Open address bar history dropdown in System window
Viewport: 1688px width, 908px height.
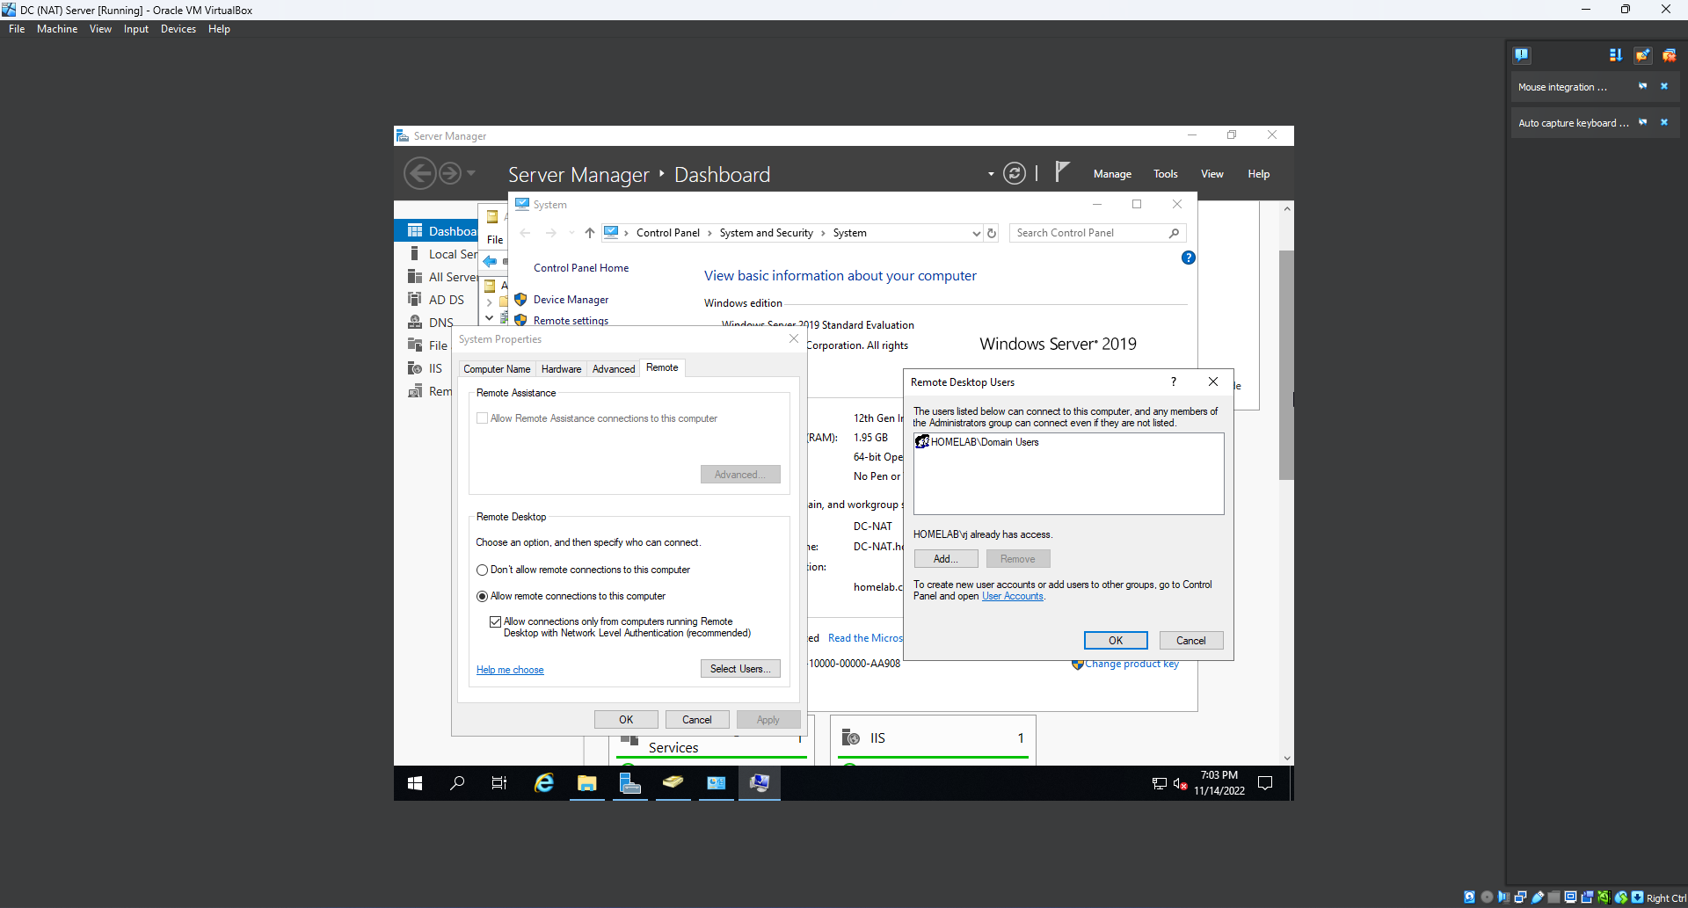pos(976,233)
